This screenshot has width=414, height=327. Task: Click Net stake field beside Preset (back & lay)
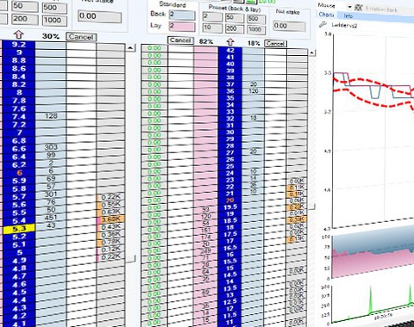(x=289, y=27)
